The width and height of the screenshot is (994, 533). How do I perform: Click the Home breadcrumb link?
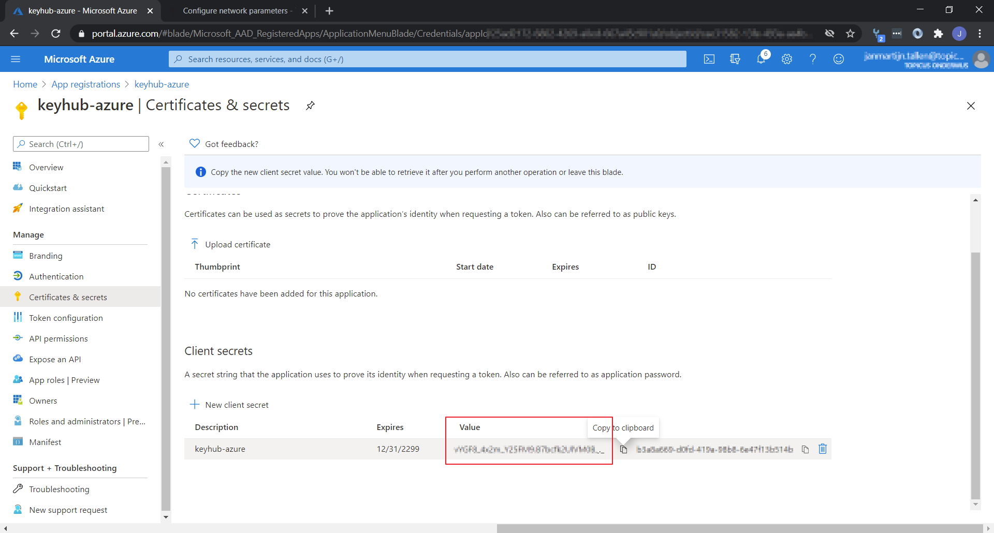point(25,84)
